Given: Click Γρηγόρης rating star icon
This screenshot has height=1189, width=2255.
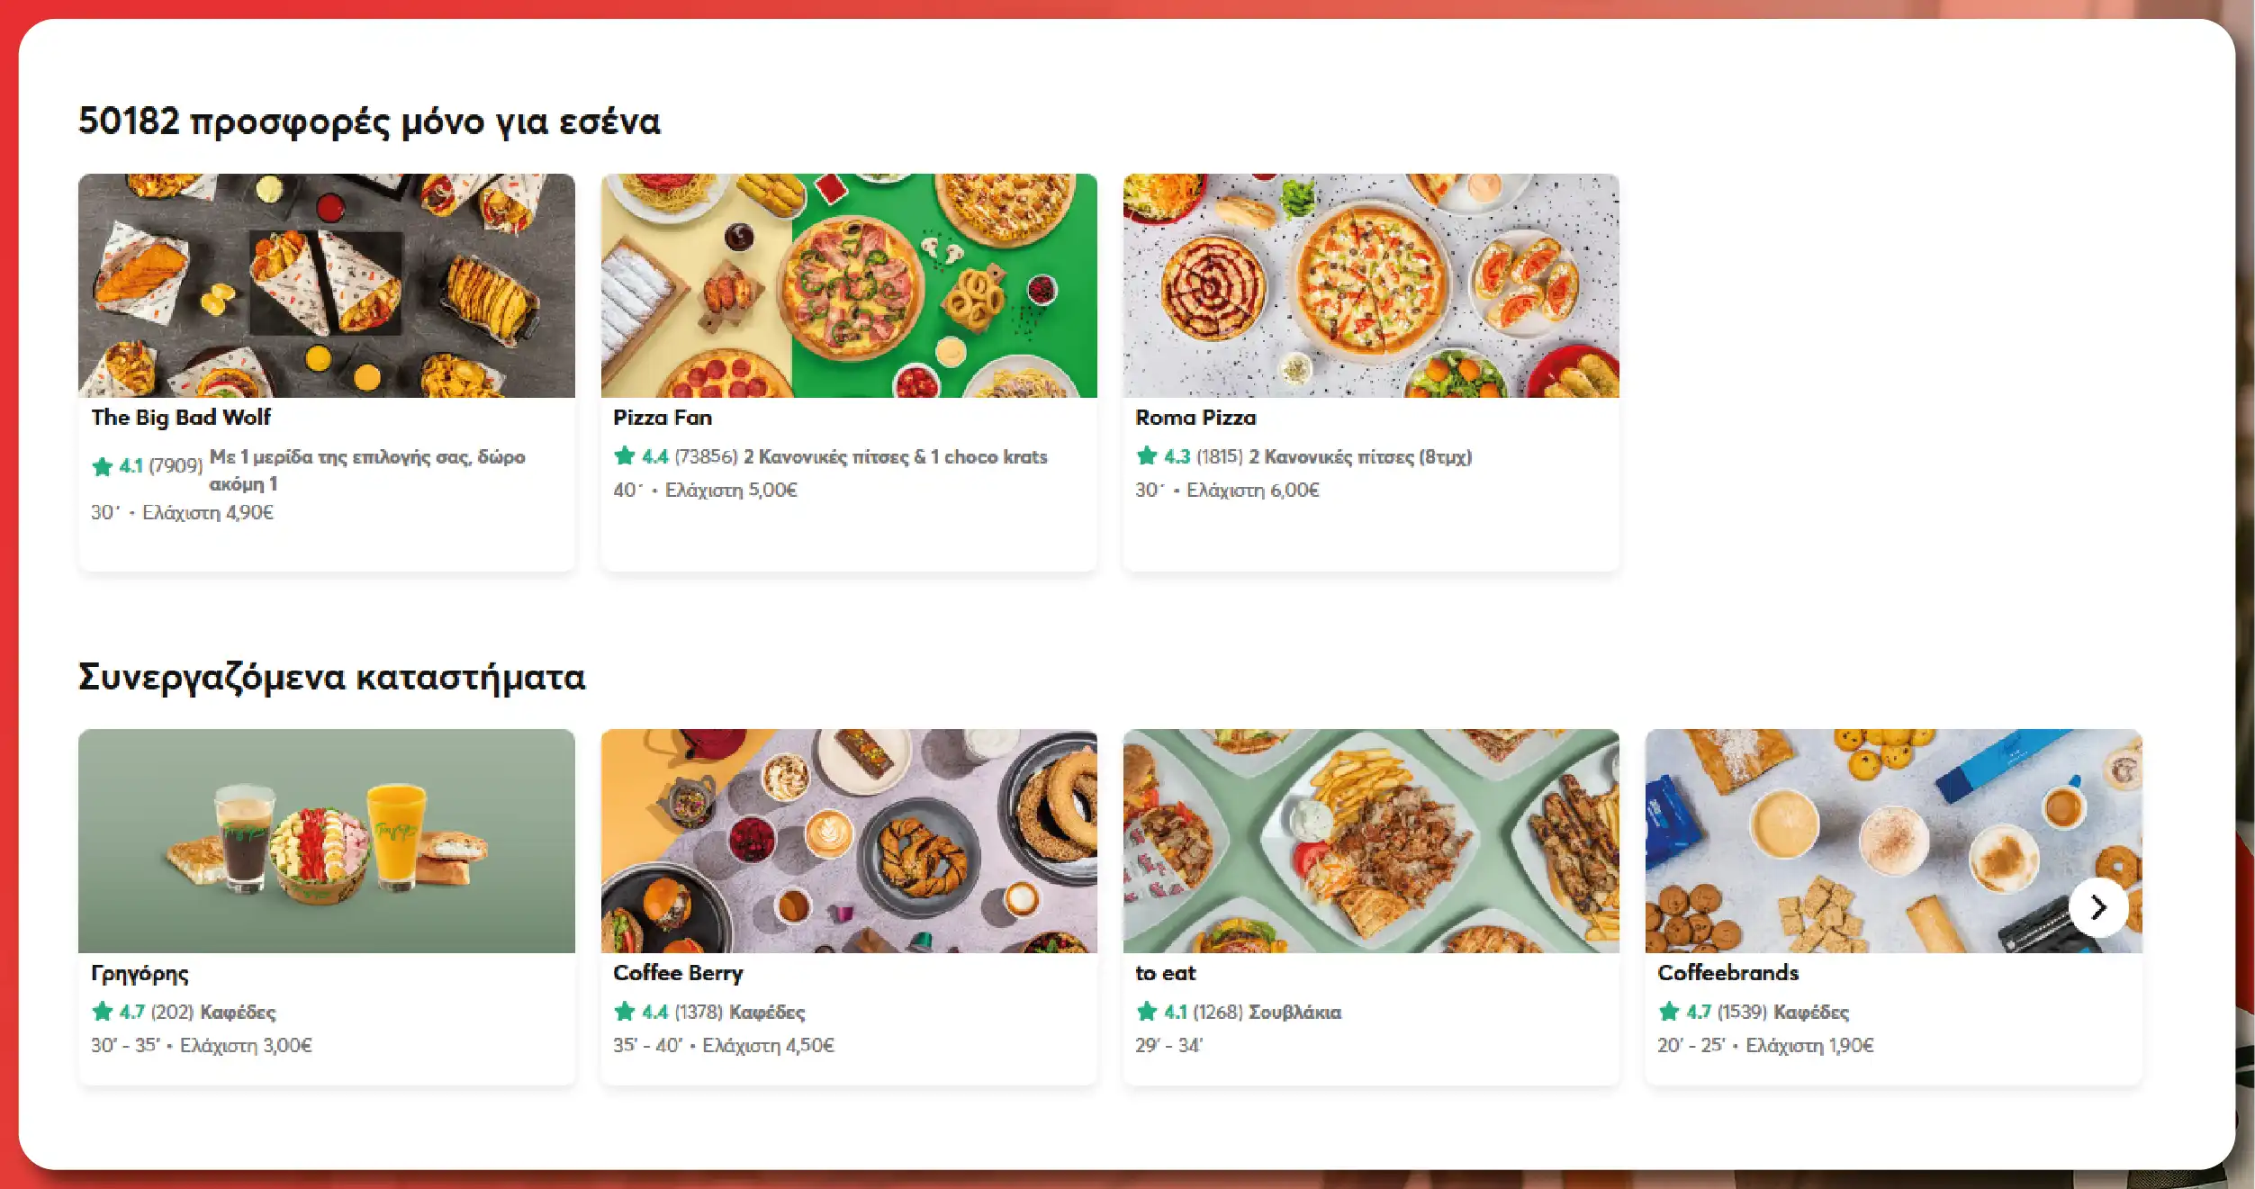Looking at the screenshot, I should [x=103, y=1012].
